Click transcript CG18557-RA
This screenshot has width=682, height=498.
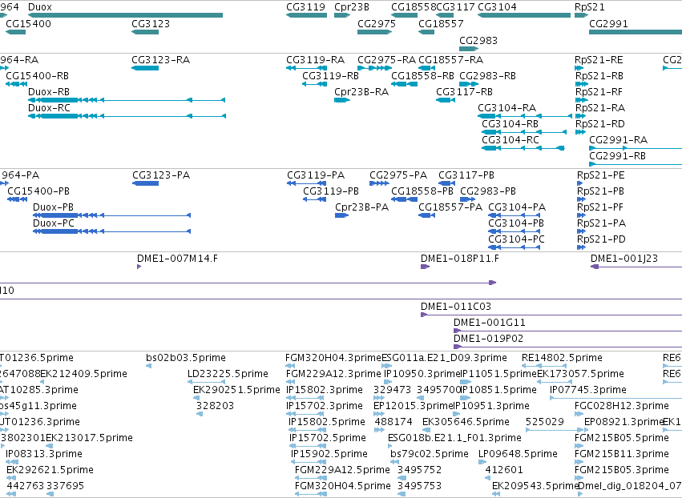pyautogui.click(x=451, y=59)
